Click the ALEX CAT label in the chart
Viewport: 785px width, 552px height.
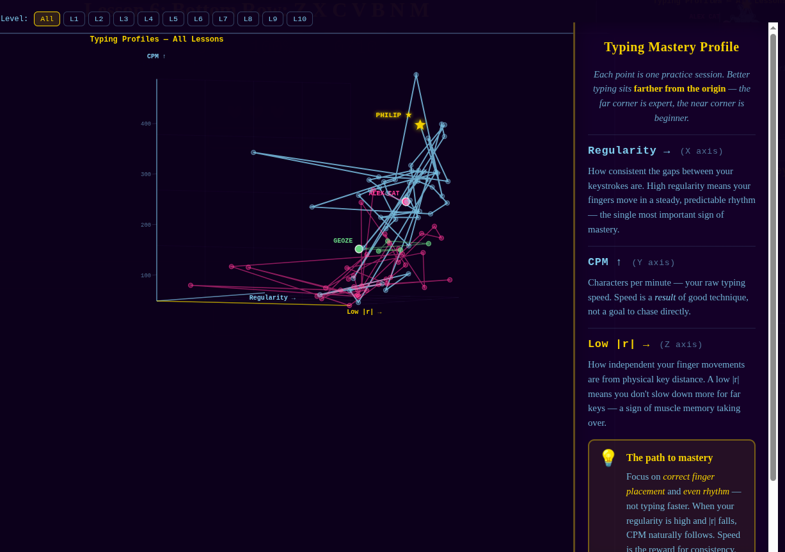coord(384,193)
